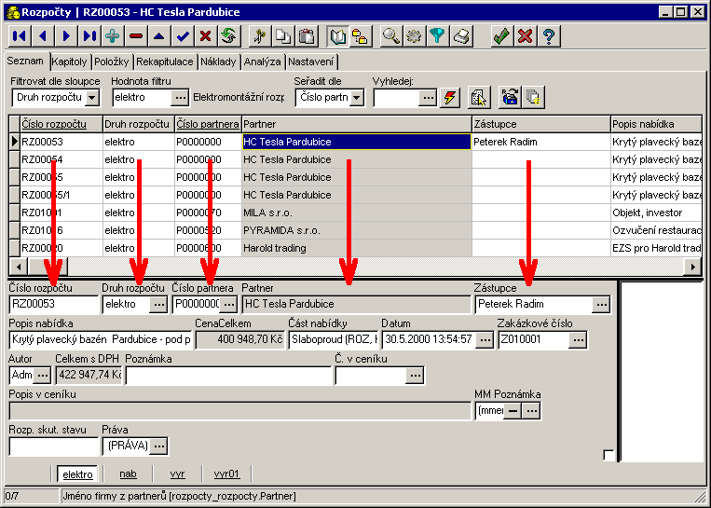This screenshot has width=711, height=508.
Task: Delete record using red minus icon
Action: [x=136, y=36]
